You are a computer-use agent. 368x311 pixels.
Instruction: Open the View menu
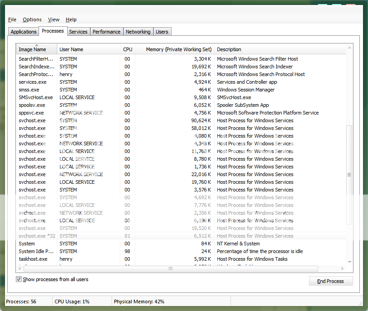point(54,19)
